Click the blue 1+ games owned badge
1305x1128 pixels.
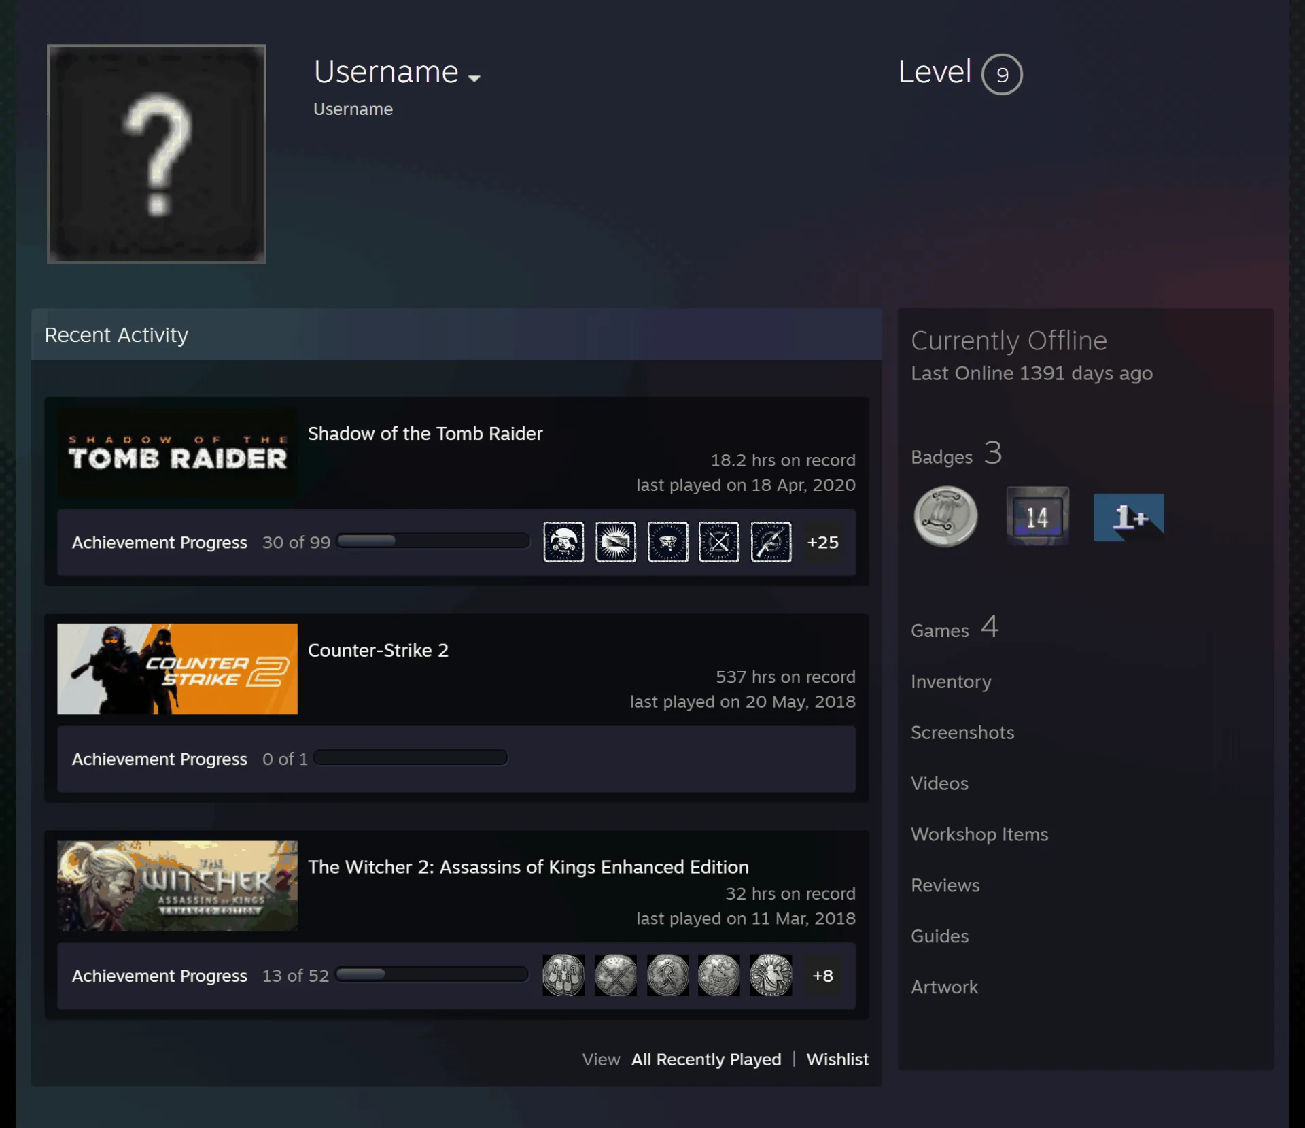pyautogui.click(x=1128, y=517)
